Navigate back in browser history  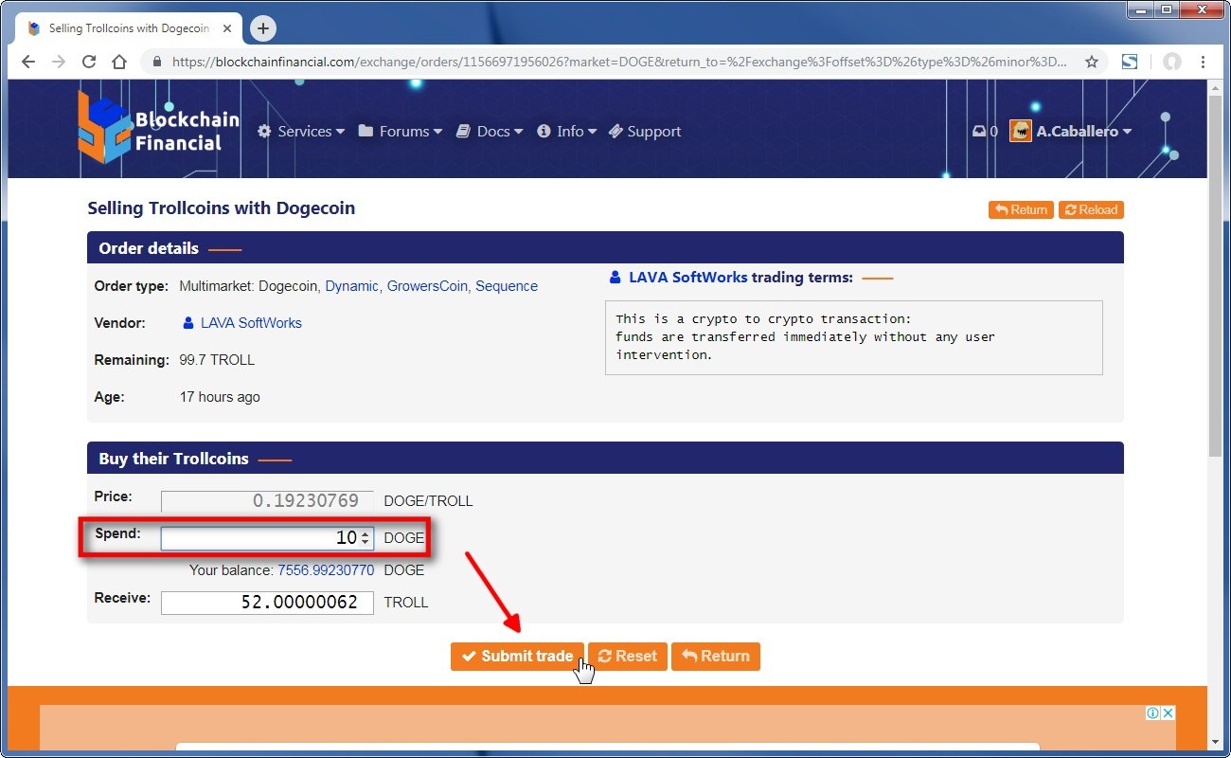[28, 62]
